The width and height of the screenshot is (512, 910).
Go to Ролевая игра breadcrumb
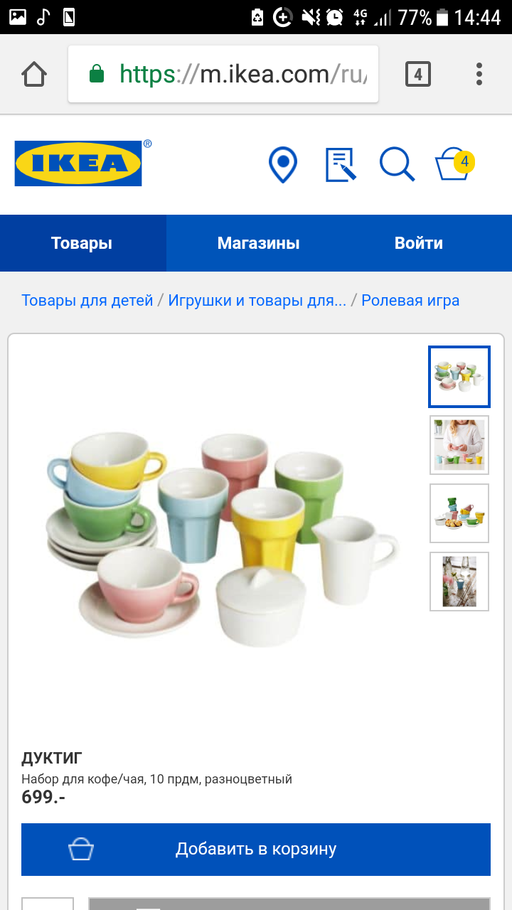[x=410, y=300]
